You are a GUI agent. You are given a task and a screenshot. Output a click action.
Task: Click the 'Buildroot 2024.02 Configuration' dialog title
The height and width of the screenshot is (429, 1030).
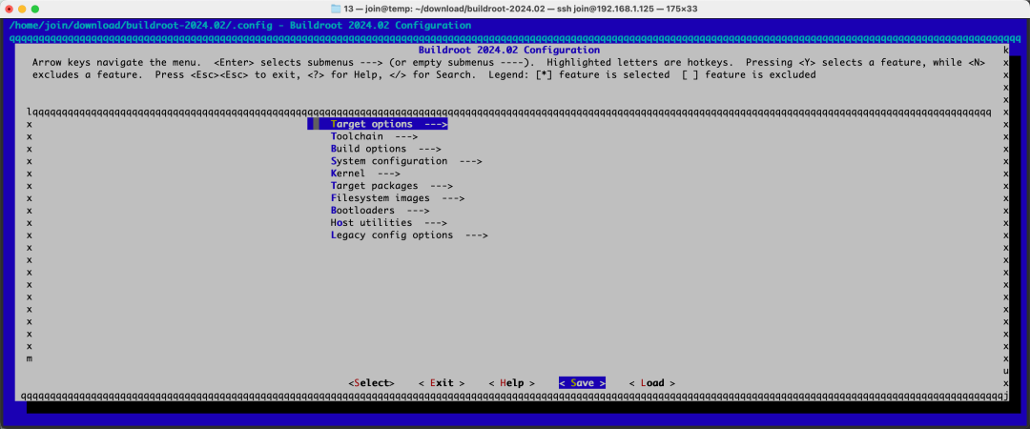click(x=509, y=50)
